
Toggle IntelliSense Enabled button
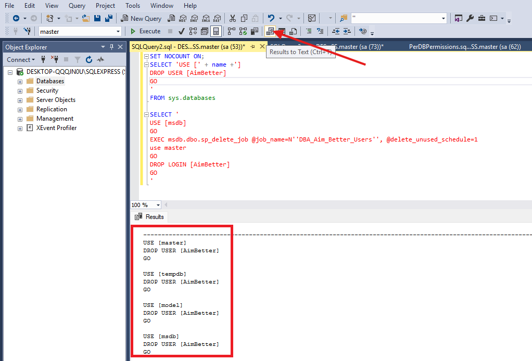pyautogui.click(x=216, y=32)
